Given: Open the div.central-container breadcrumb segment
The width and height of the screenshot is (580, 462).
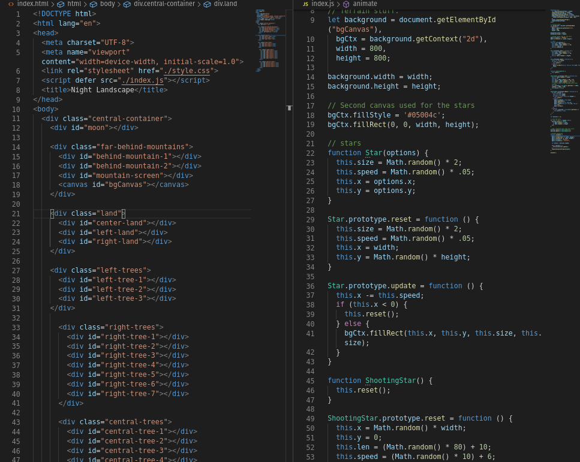Looking at the screenshot, I should [x=164, y=4].
